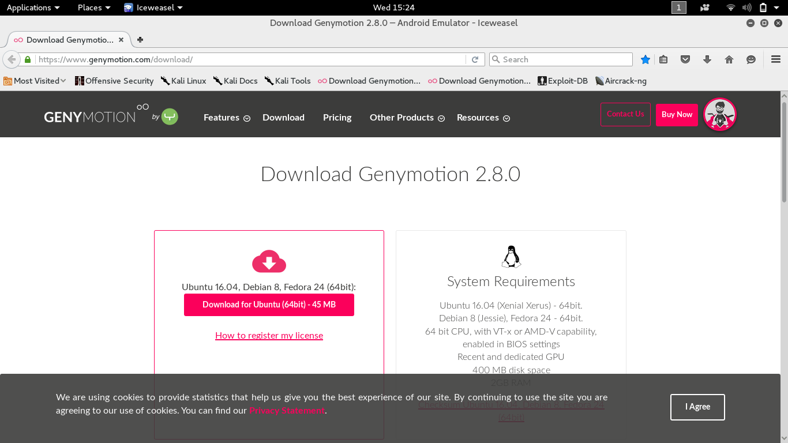Close the Download Genymotion tab
The height and width of the screenshot is (443, 788).
tap(121, 40)
